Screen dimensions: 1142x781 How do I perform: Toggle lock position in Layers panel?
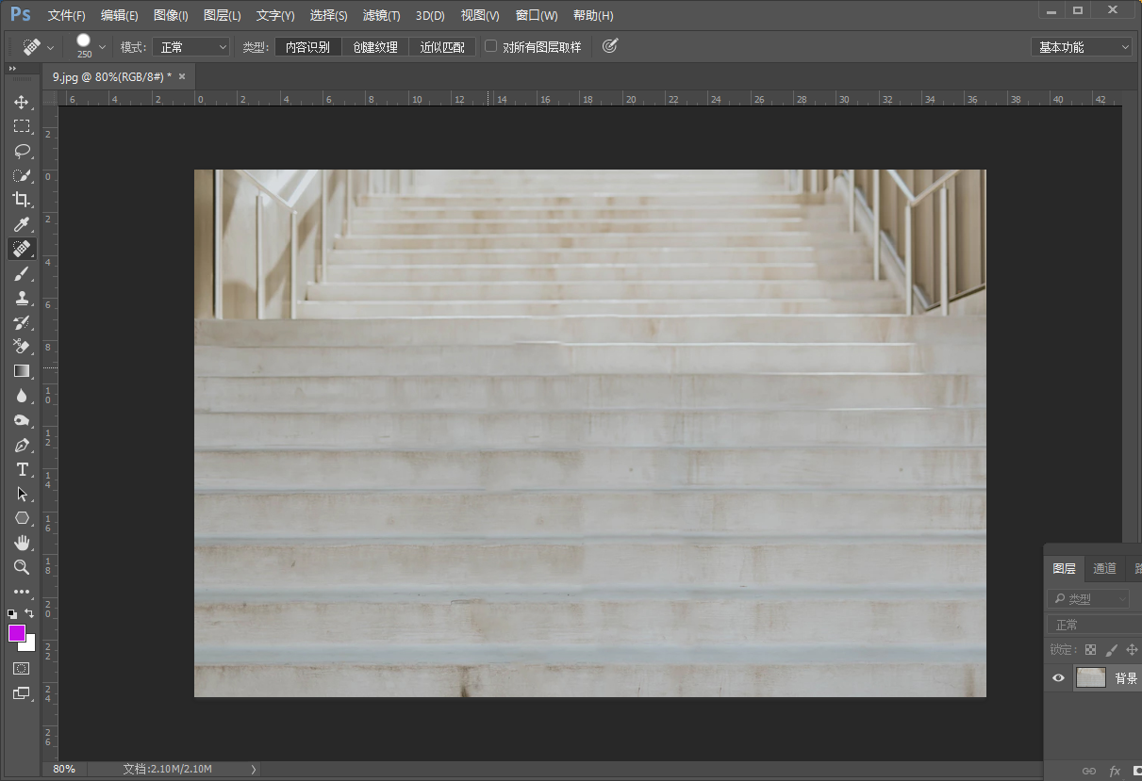click(x=1133, y=650)
